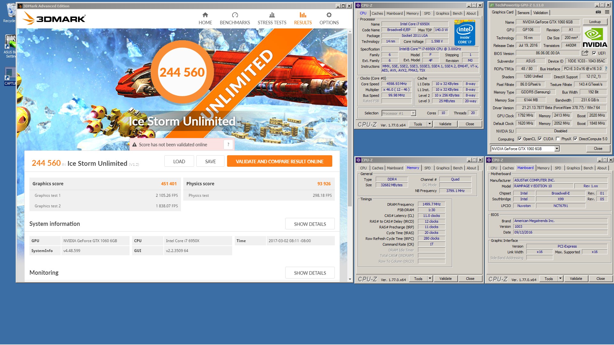Open the Recycle Bin desktop icon
614x345 pixels.
[11, 13]
